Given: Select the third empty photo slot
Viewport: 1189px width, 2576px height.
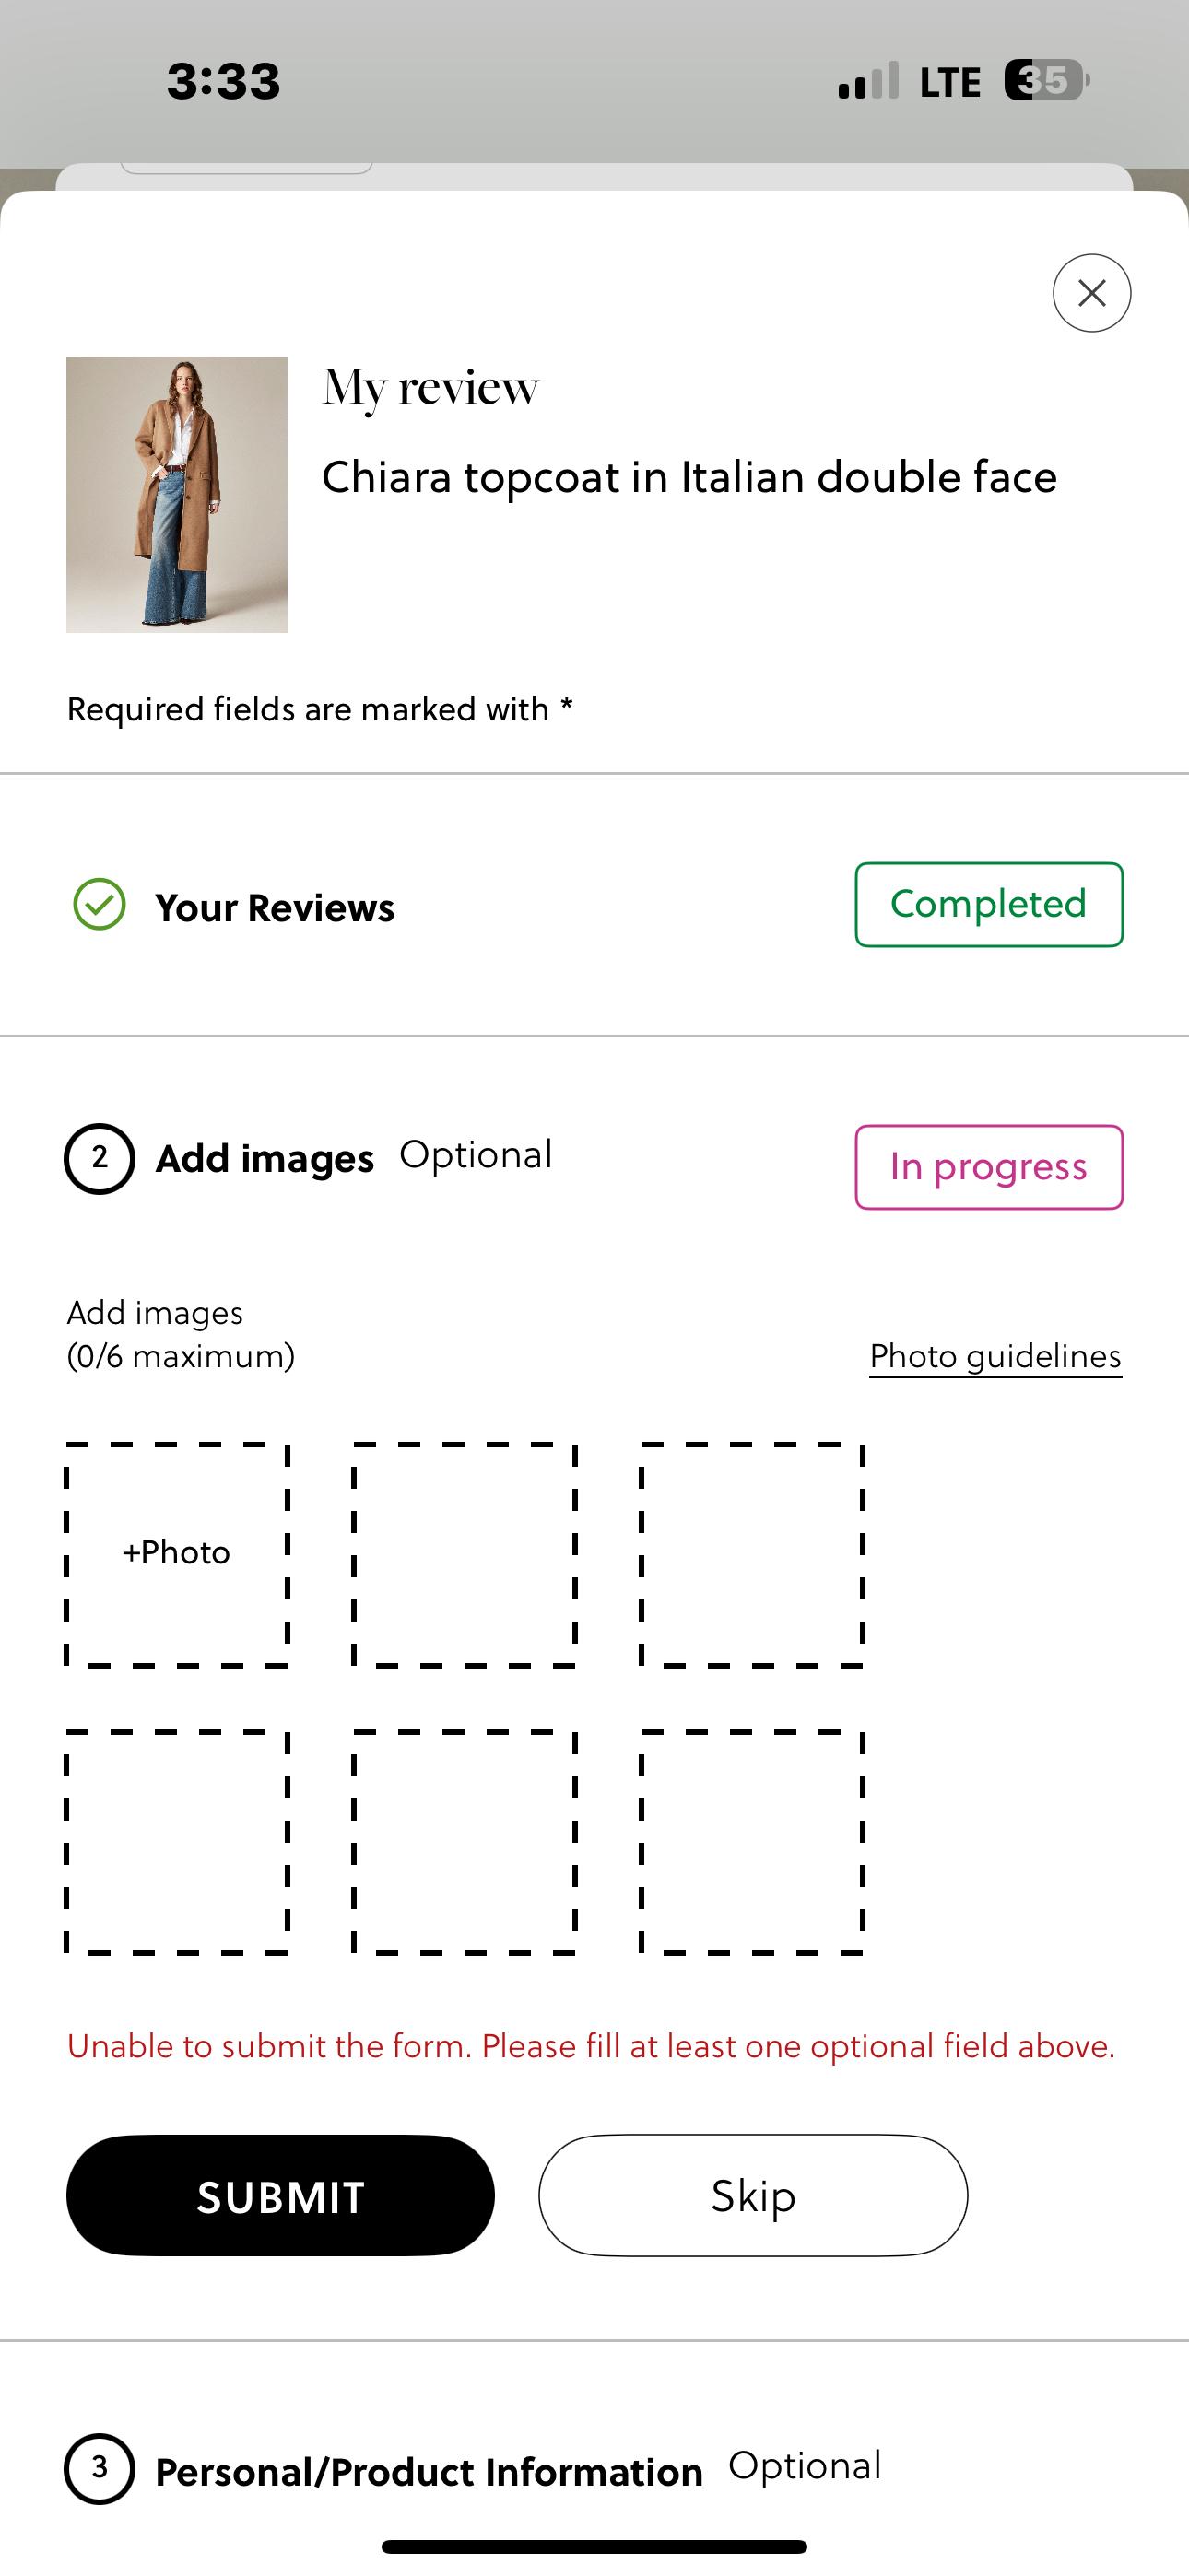Looking at the screenshot, I should point(751,1554).
